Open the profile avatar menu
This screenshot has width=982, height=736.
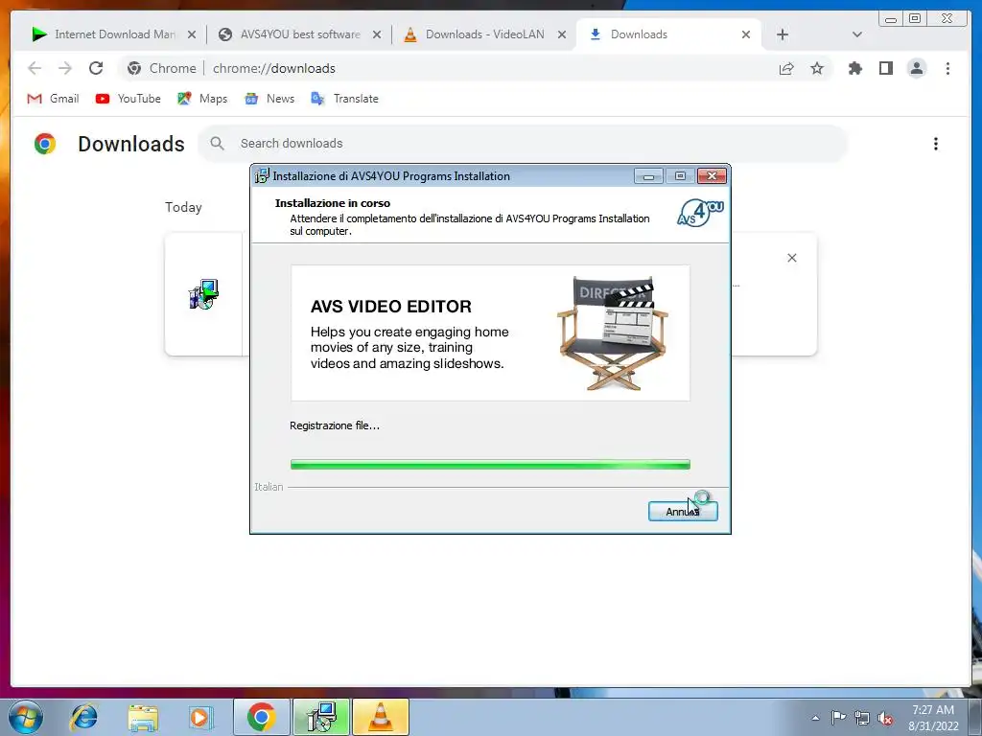pos(916,68)
